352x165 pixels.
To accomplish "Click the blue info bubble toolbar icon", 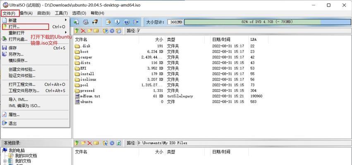I will pyautogui.click(x=117, y=22).
